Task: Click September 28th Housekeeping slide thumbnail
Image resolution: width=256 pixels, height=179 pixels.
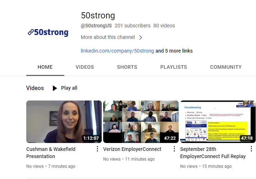Action: 218,122
